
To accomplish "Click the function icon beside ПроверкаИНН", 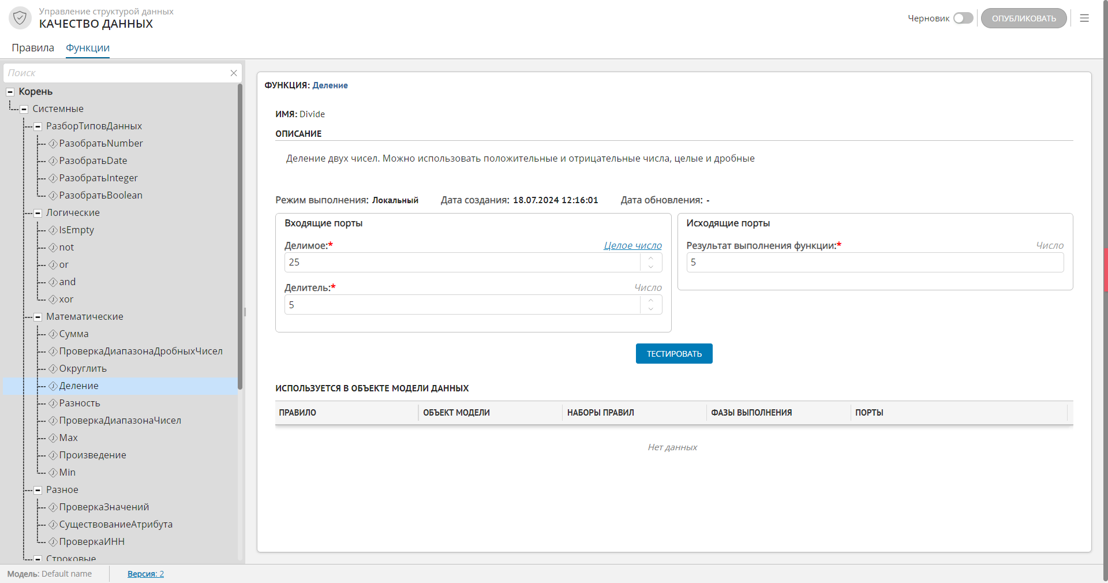I will pos(53,542).
